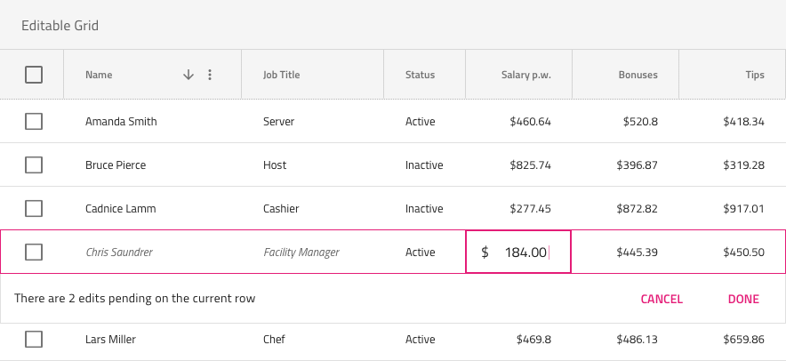
Task: Toggle the select-all header checkbox
Action: [34, 76]
